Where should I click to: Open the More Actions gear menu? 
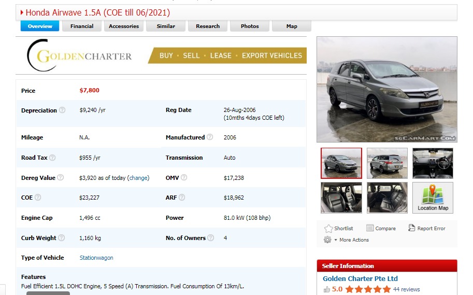pos(327,240)
